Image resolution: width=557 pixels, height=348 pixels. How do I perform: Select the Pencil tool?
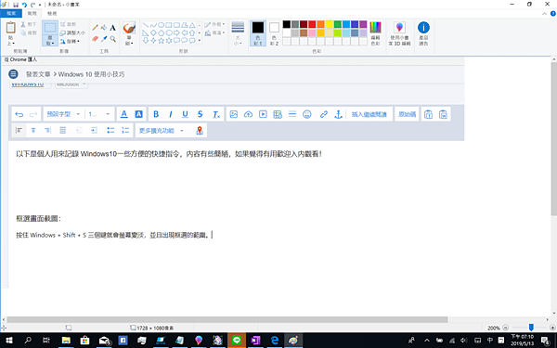click(95, 28)
